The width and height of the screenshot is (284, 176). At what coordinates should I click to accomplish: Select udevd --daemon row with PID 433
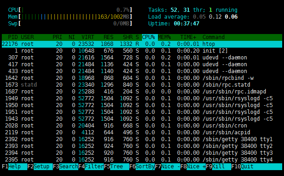(x=142, y=71)
